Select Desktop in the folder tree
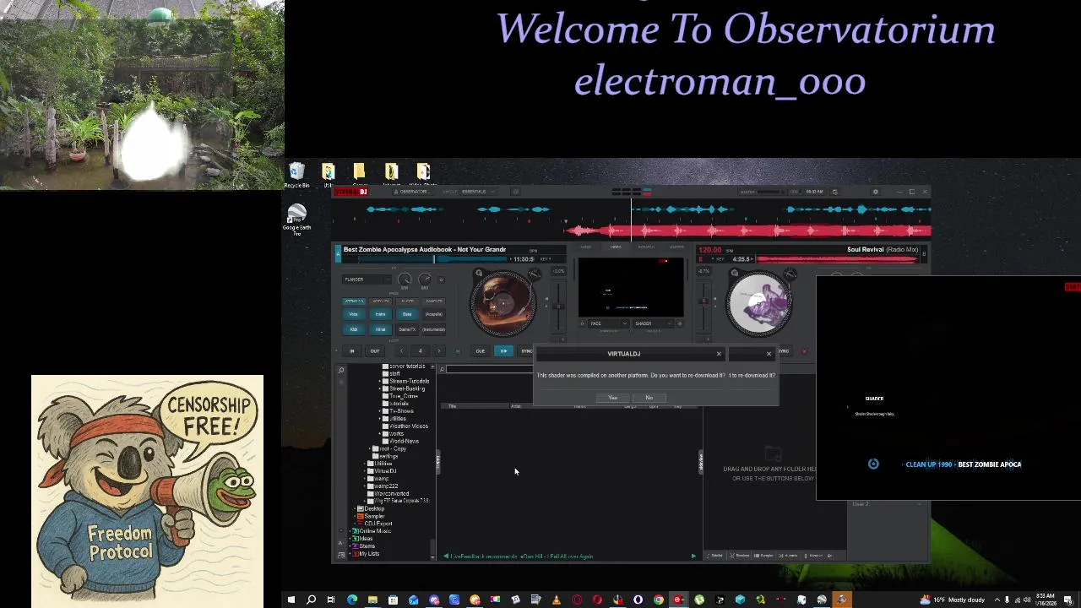The width and height of the screenshot is (1081, 608). pyautogui.click(x=372, y=508)
